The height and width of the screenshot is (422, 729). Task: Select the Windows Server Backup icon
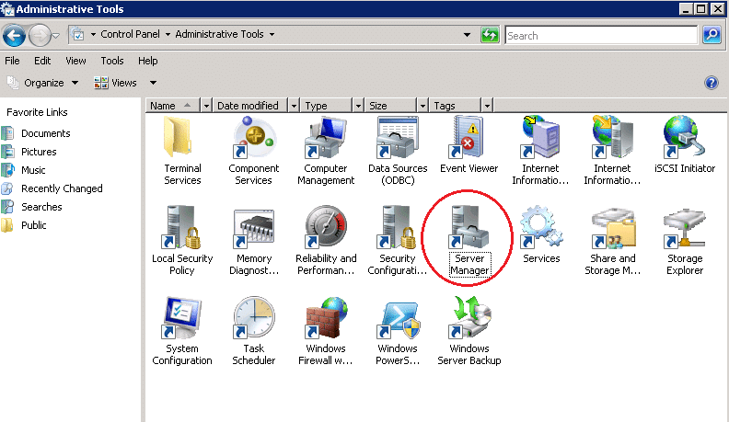tap(469, 331)
